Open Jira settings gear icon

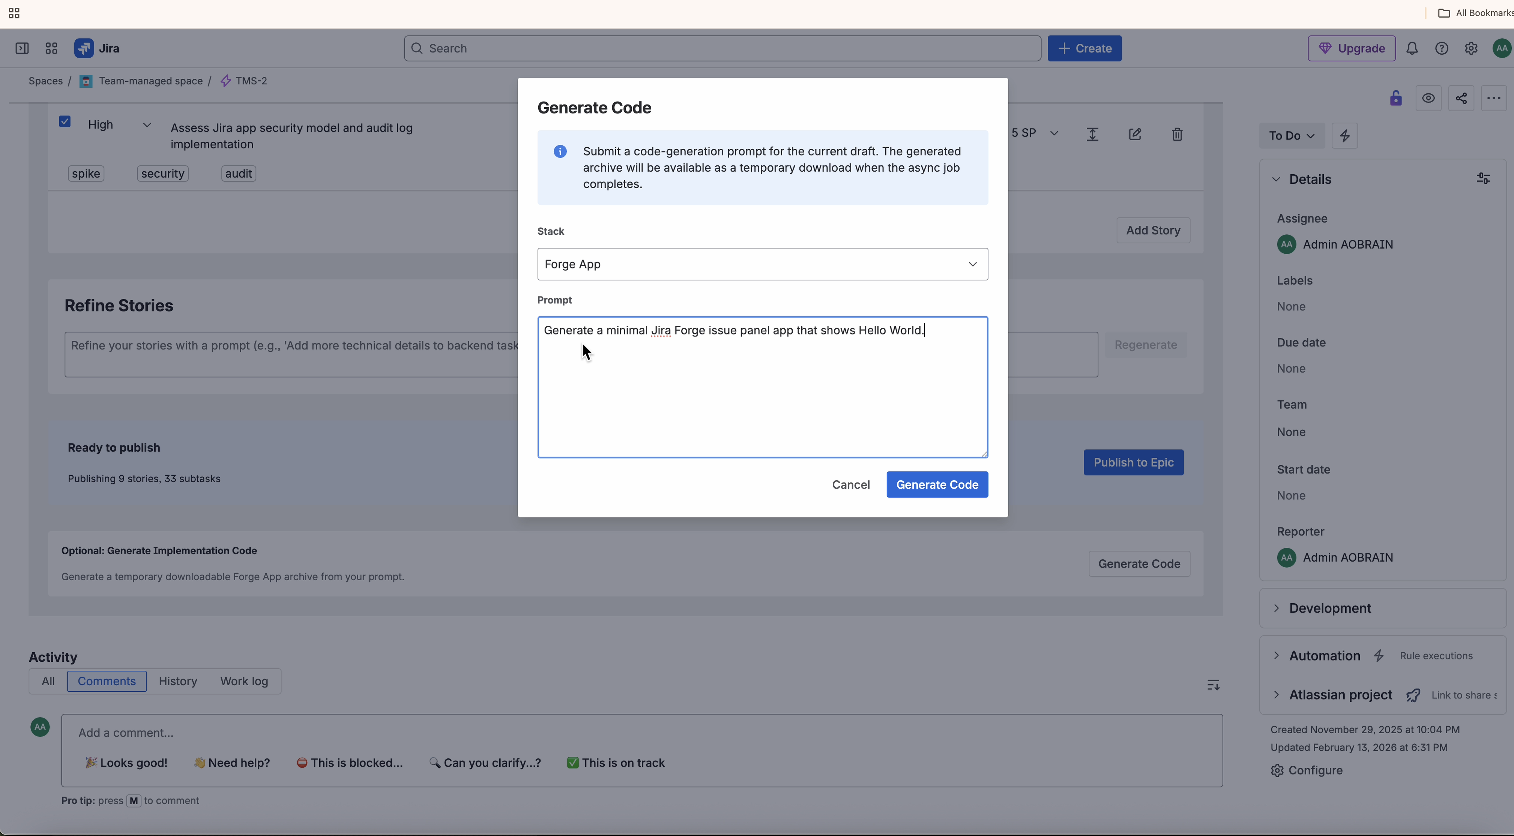1470,48
